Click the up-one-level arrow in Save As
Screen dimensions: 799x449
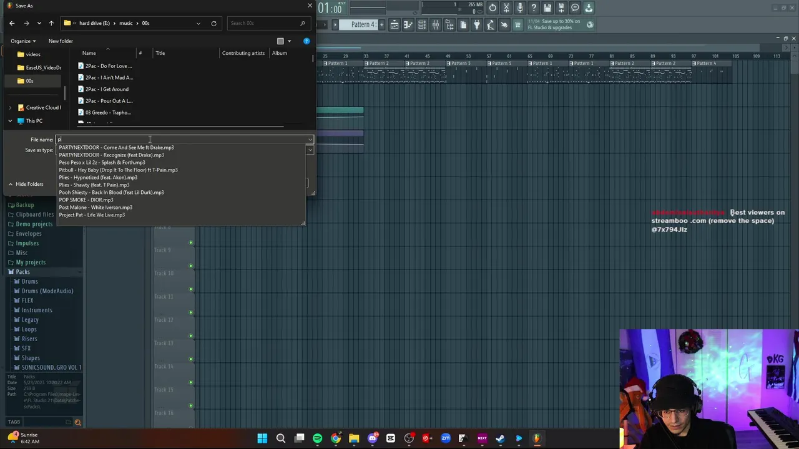click(51, 24)
